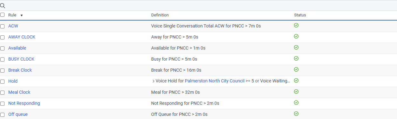Click the ACW rule green status checkmark

click(296, 25)
